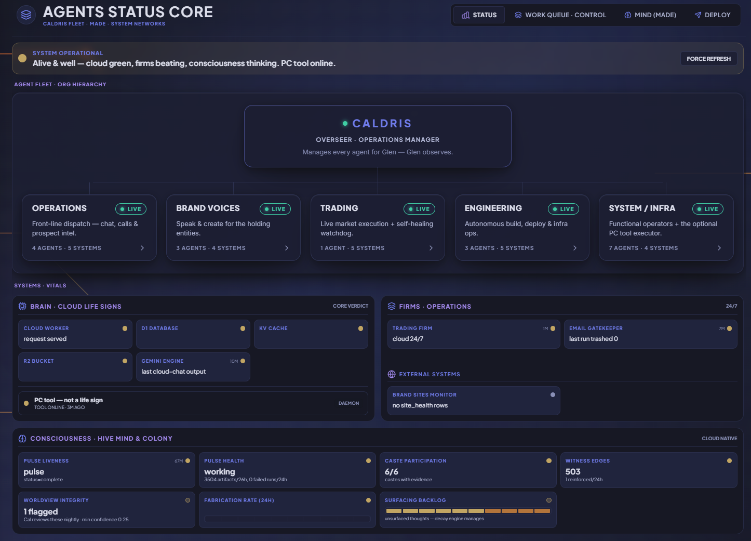Click 'last run trashed 0' in Email Gatekeeper
751x541 pixels.
594,339
